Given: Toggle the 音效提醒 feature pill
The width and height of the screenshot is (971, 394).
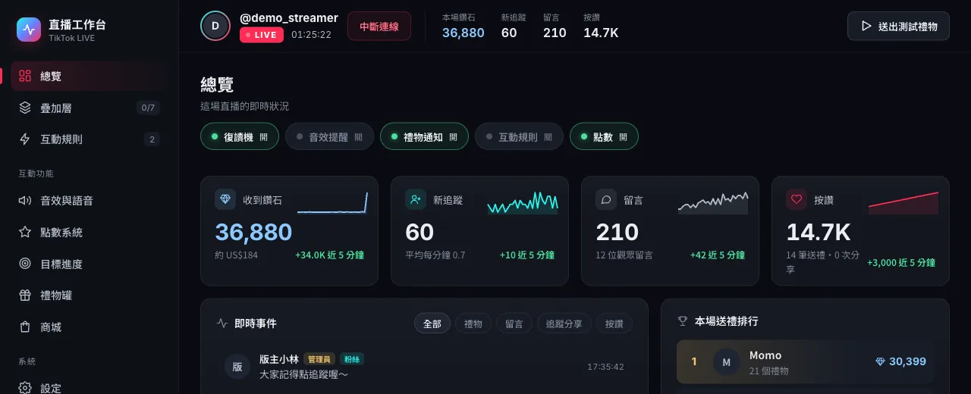Looking at the screenshot, I should tap(329, 137).
